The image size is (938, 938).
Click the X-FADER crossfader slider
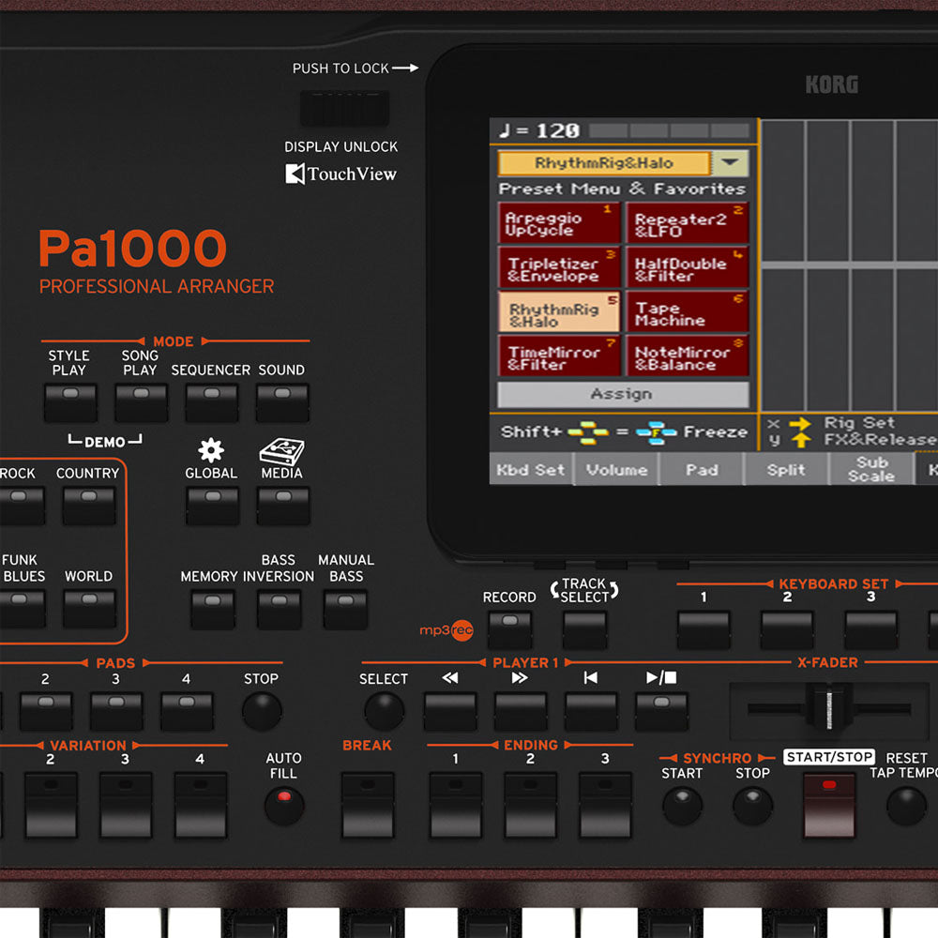pyautogui.click(x=829, y=710)
